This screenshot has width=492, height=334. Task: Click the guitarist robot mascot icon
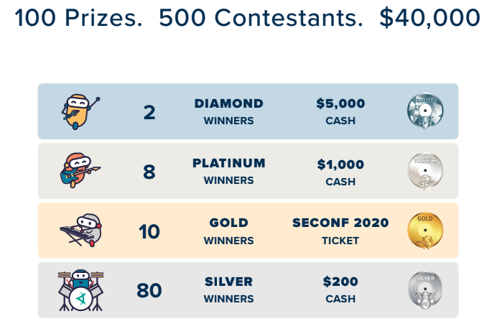point(80,170)
